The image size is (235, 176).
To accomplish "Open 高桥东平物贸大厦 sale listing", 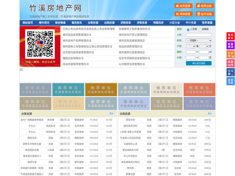I will (32, 144).
